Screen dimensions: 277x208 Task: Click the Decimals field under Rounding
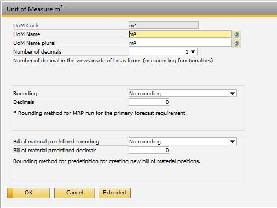point(149,102)
